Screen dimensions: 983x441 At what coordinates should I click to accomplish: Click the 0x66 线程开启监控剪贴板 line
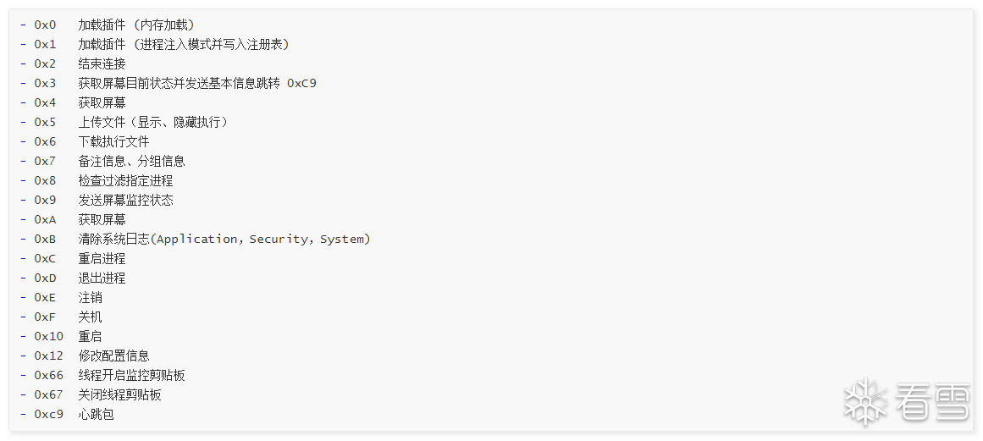click(x=102, y=375)
